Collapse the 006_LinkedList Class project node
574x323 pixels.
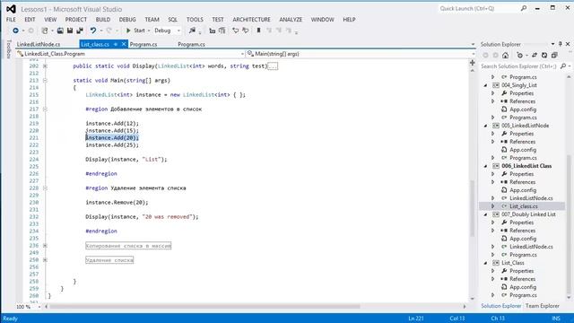tap(486, 166)
